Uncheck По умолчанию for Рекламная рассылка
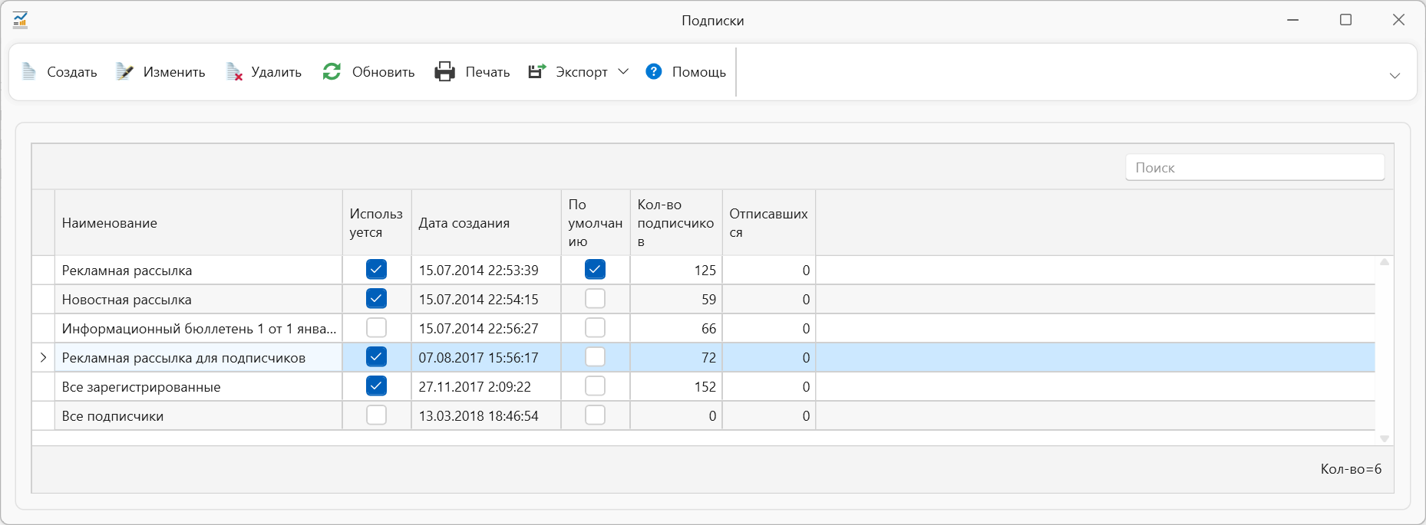This screenshot has height=525, width=1426. pos(595,269)
